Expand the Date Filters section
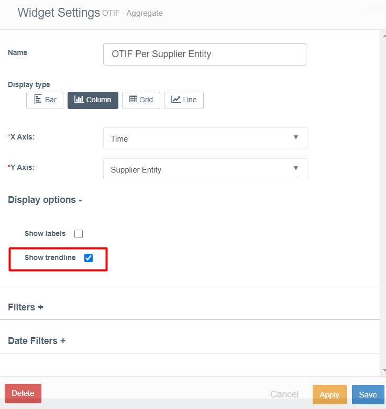386x409 pixels. tap(37, 341)
